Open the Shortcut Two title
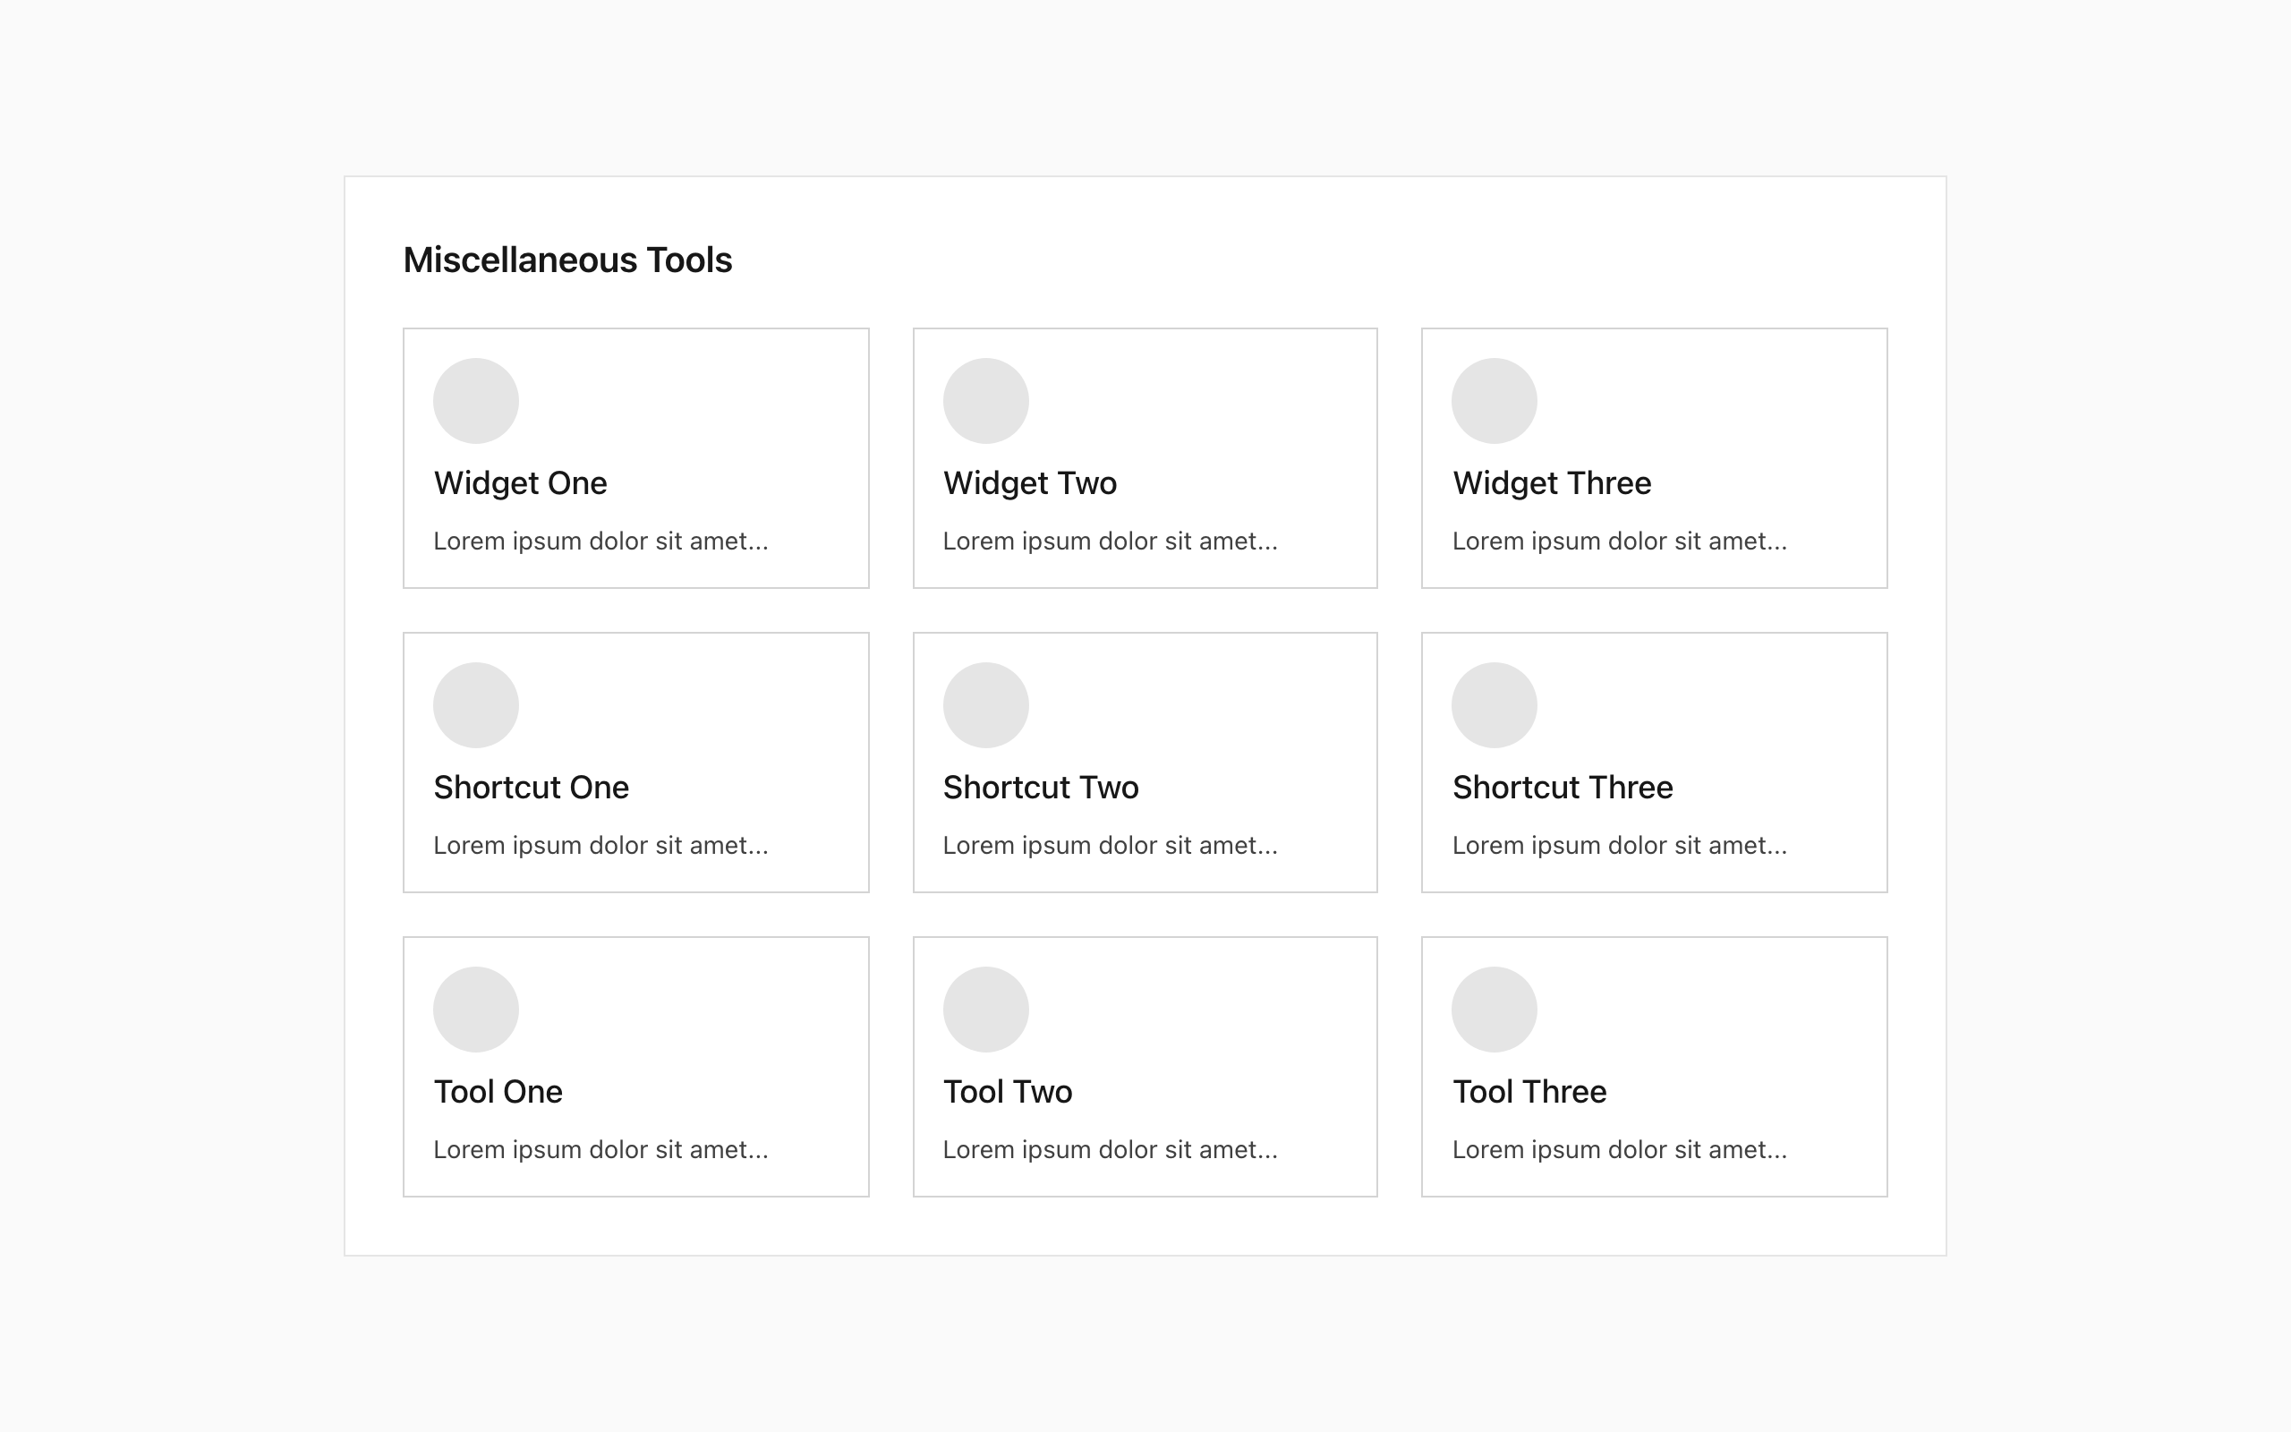The height and width of the screenshot is (1432, 2291). click(x=1041, y=788)
